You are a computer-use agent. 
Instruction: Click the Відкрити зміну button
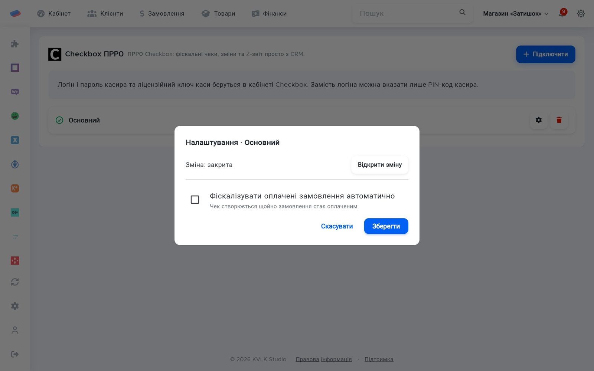(x=380, y=165)
